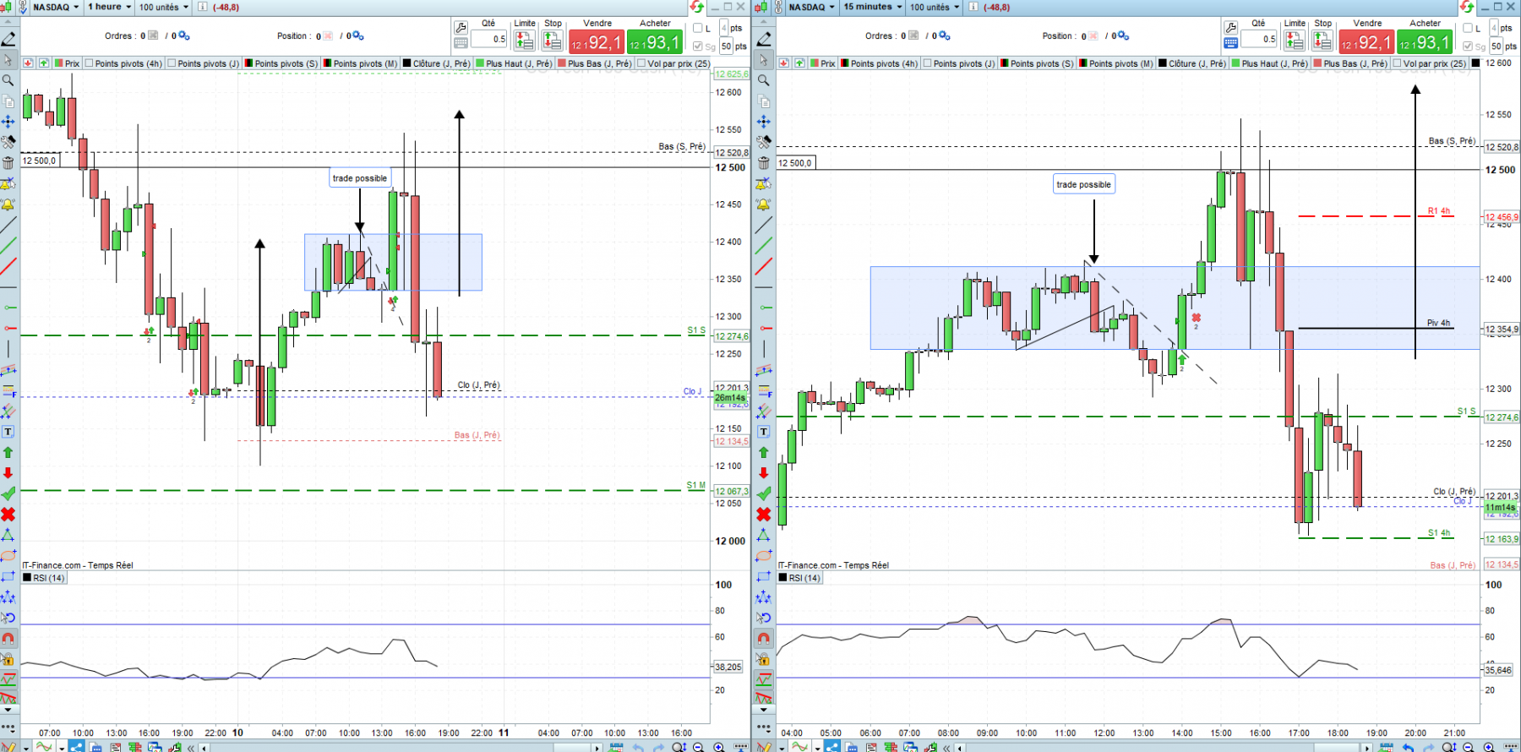Click the magnet snap icon in left sidebar
This screenshot has width=1521, height=752.
(8, 638)
